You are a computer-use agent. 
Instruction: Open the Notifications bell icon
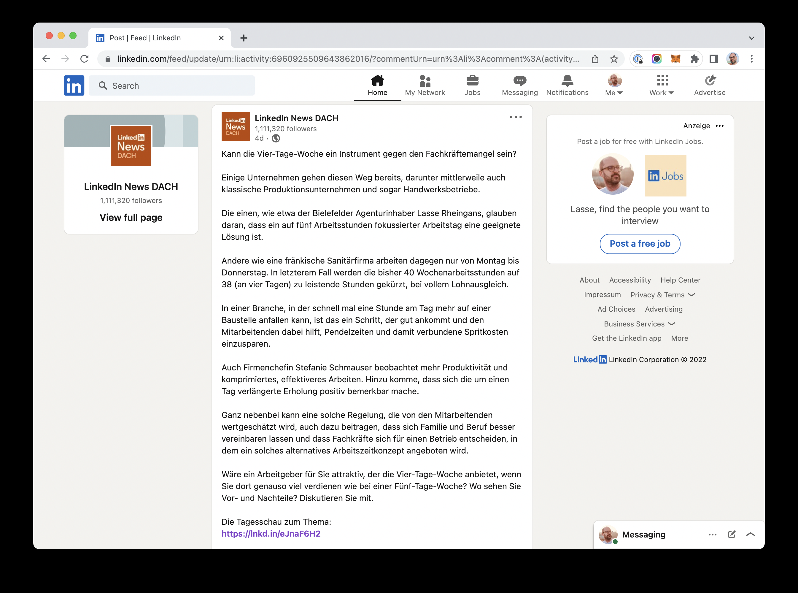pos(567,81)
